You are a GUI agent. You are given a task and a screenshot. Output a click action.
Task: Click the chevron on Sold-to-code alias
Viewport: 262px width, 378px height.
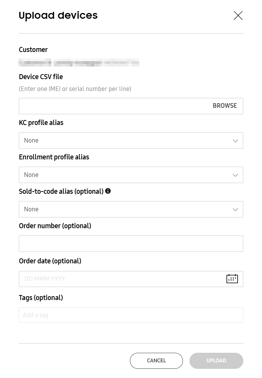tap(235, 209)
